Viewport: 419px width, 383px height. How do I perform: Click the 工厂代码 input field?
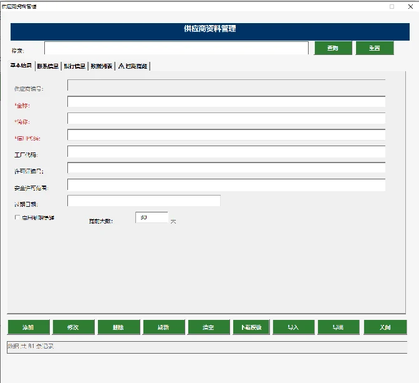(x=226, y=151)
